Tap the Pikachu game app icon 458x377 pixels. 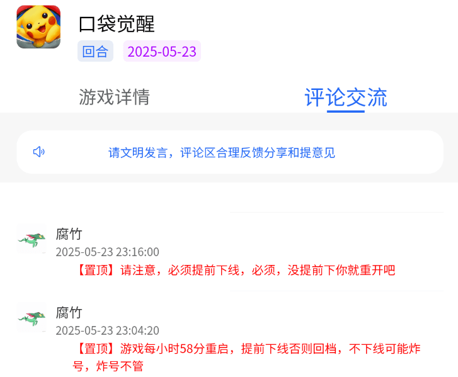pyautogui.click(x=38, y=27)
